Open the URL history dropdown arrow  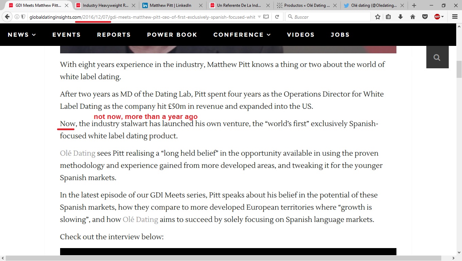click(260, 17)
